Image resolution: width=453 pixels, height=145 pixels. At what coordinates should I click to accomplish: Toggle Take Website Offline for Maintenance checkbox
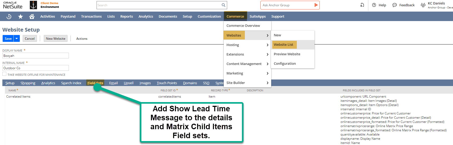point(4,74)
